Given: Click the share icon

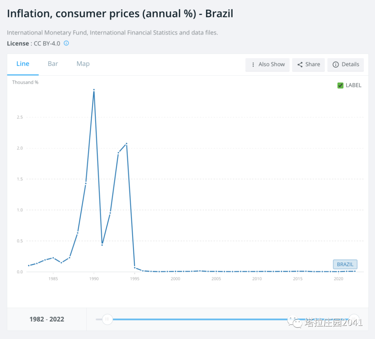Looking at the screenshot, I should coord(300,65).
